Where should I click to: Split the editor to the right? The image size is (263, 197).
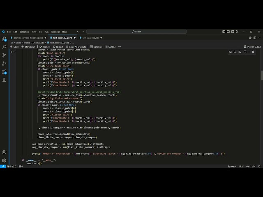pos(255,38)
